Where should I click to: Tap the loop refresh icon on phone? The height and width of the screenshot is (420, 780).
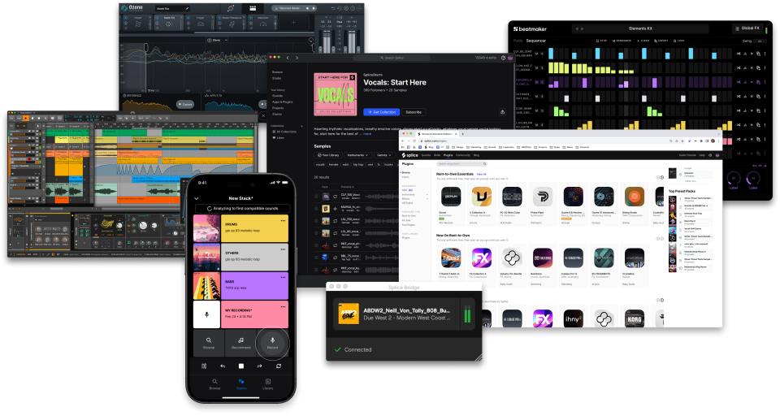pos(279,366)
